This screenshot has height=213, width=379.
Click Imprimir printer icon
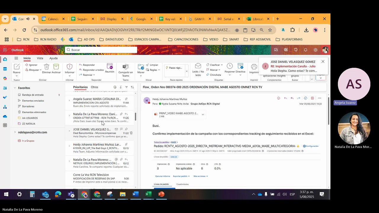click(x=254, y=67)
